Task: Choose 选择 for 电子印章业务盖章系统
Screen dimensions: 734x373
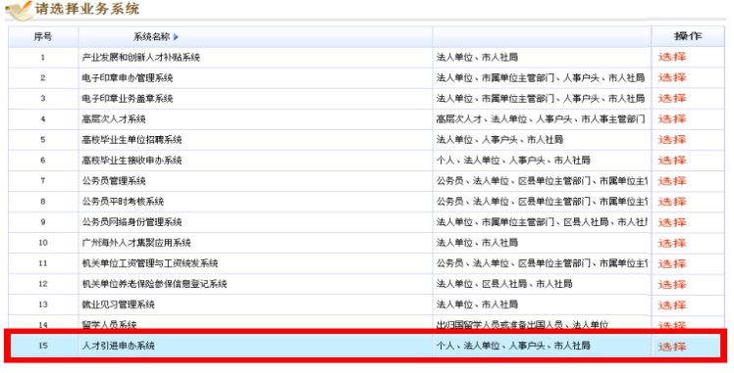Action: click(x=672, y=98)
